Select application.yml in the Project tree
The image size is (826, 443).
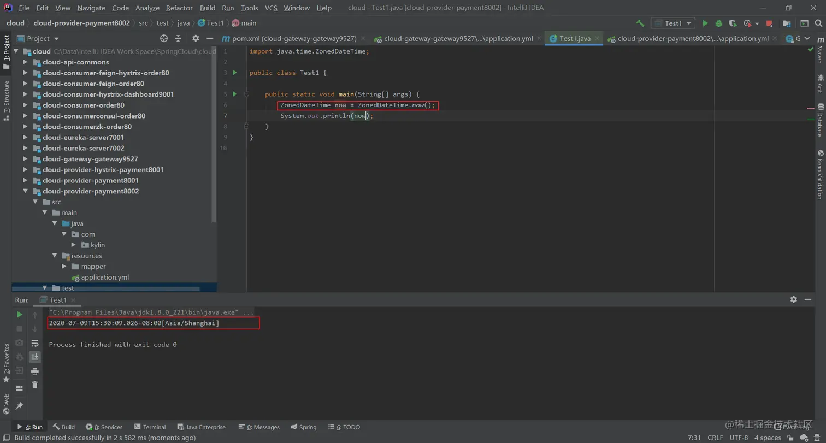pyautogui.click(x=105, y=277)
